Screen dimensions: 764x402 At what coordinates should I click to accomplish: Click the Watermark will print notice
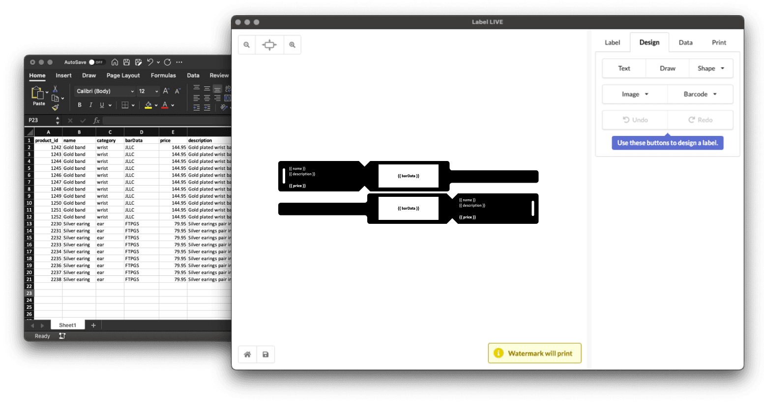coord(534,353)
